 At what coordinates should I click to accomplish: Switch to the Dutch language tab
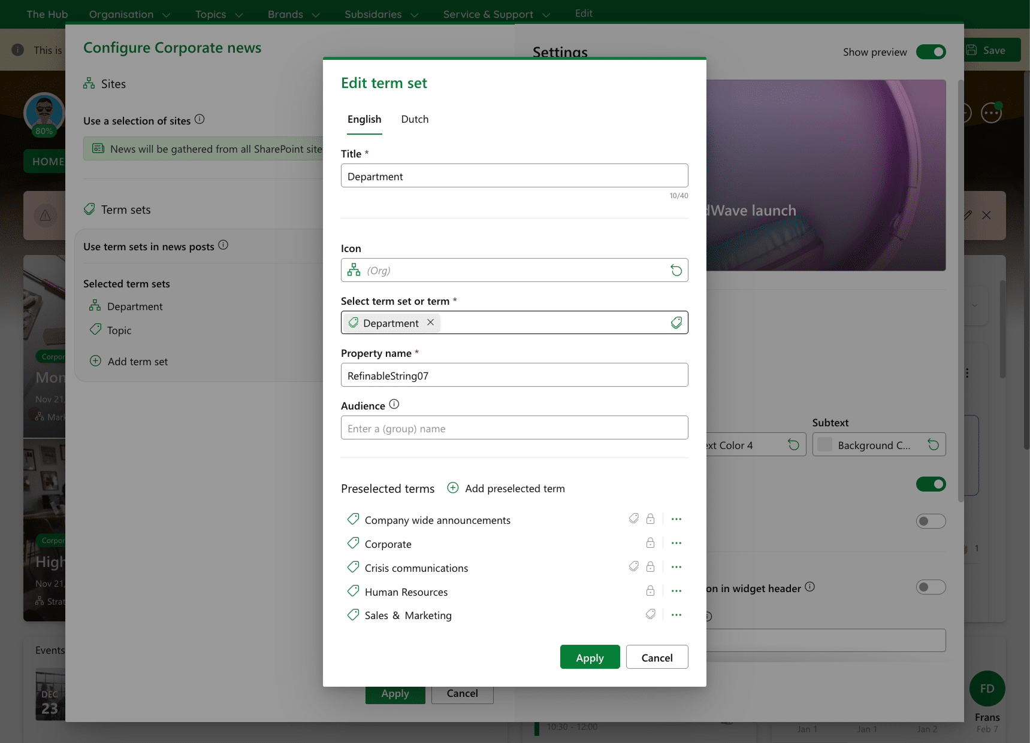click(x=415, y=119)
